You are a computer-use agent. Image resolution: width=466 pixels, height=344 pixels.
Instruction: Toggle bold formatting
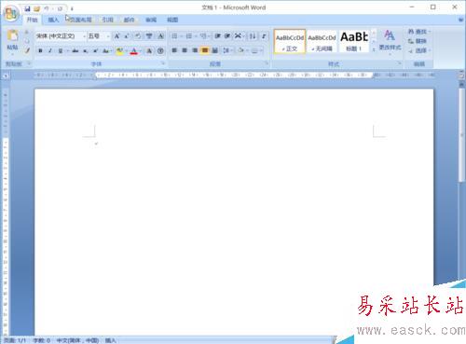40,50
